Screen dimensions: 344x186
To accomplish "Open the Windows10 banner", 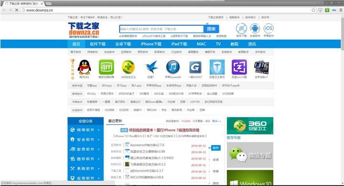I will click(x=250, y=178).
